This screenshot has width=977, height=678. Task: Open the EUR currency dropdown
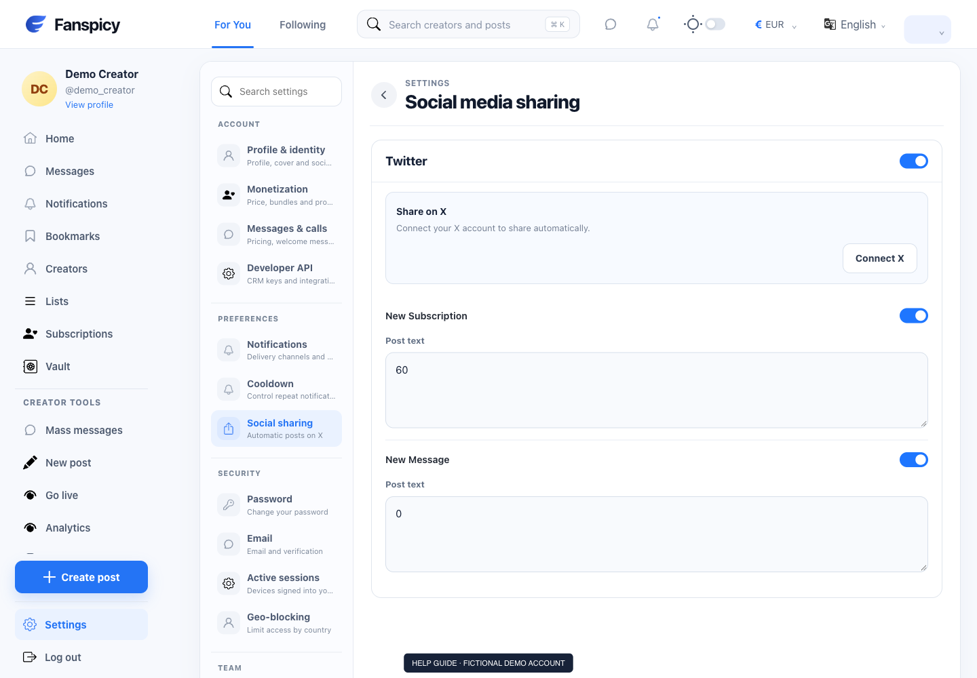pos(776,24)
